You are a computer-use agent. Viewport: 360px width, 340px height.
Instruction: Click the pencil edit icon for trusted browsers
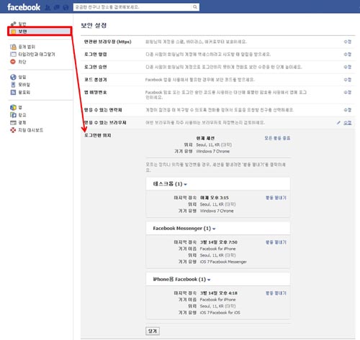point(338,123)
